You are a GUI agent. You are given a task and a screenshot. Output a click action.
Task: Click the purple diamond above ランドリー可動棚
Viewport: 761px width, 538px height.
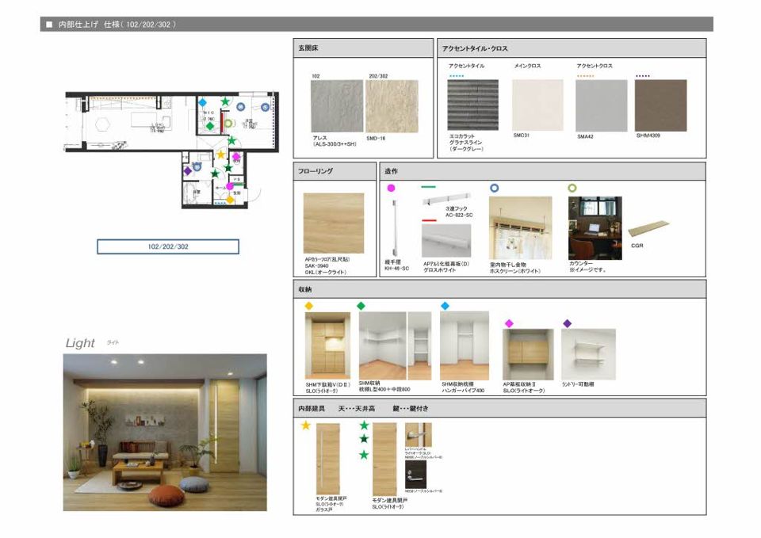tap(566, 323)
